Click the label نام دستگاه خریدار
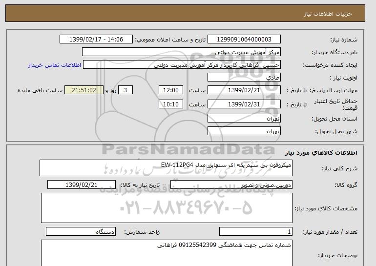The height and width of the screenshot is (266, 376). click(334, 52)
